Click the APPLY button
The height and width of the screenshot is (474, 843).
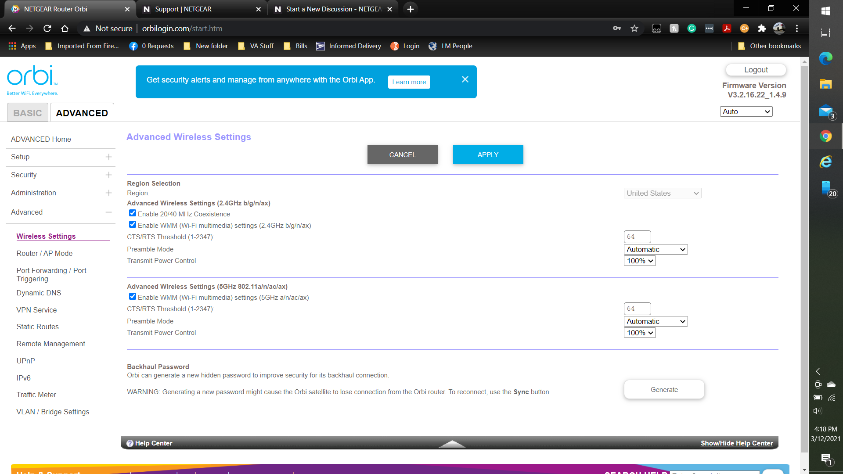tap(488, 154)
